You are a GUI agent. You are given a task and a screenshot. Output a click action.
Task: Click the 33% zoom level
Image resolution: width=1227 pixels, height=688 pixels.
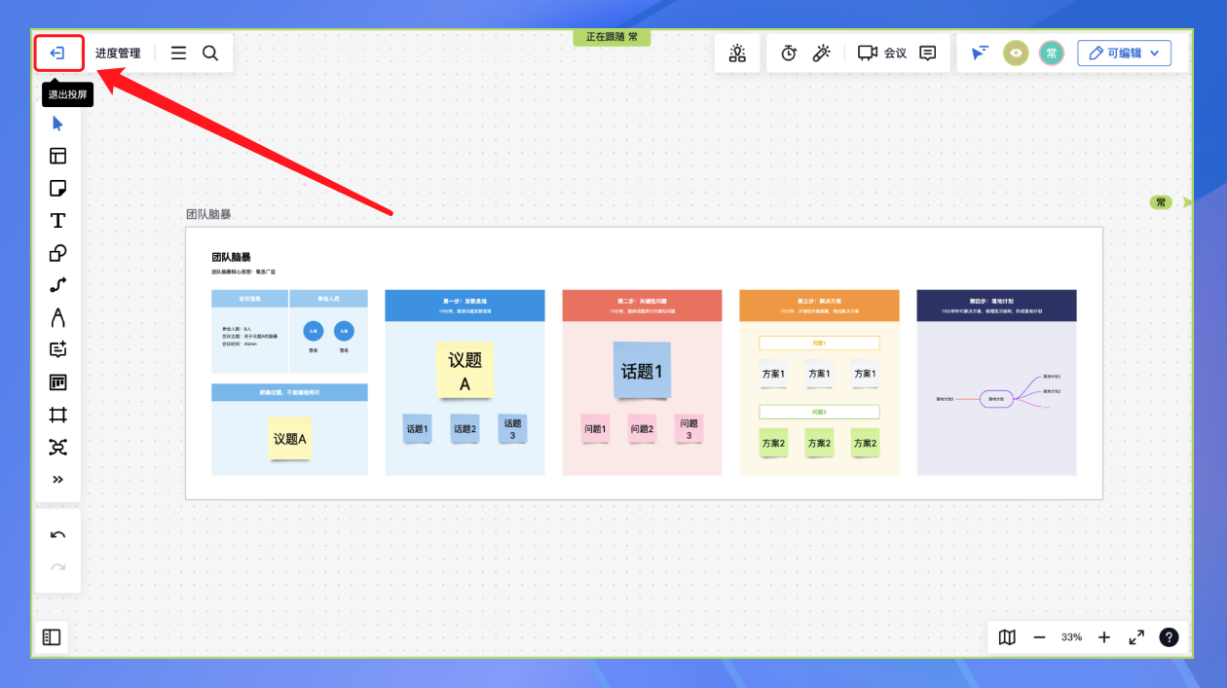(1071, 637)
